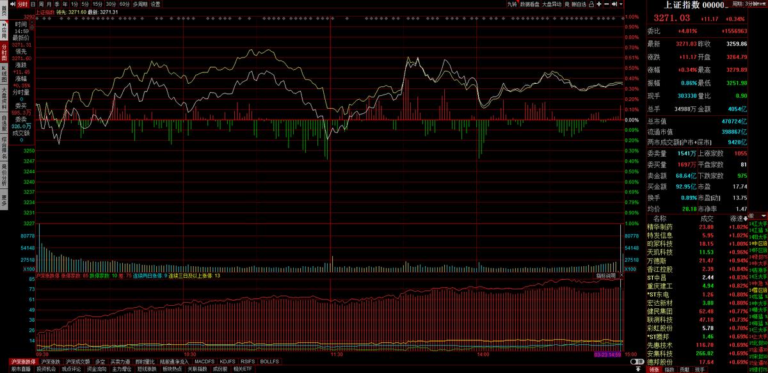Viewport: 768px width, 373px height.
Task: Open 自选股 watchlist sidebar tab
Action: point(4,122)
